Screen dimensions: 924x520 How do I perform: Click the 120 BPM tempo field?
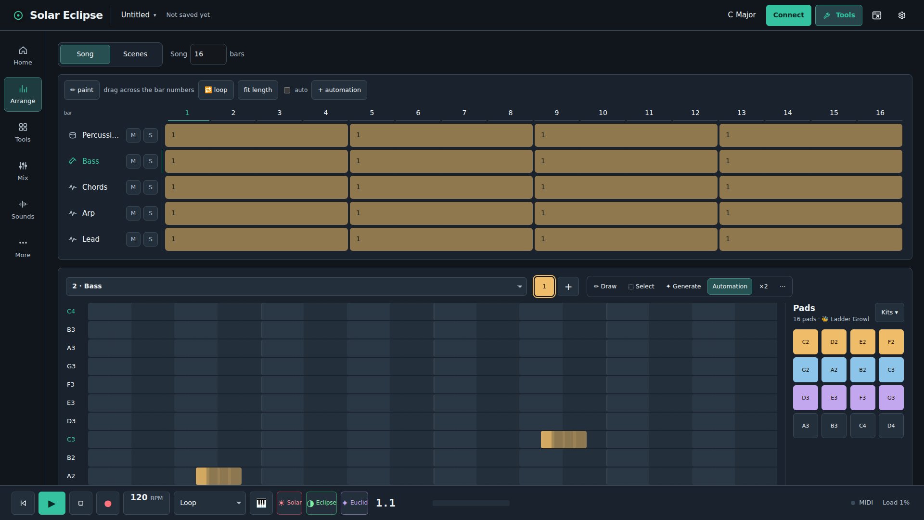coord(146,503)
